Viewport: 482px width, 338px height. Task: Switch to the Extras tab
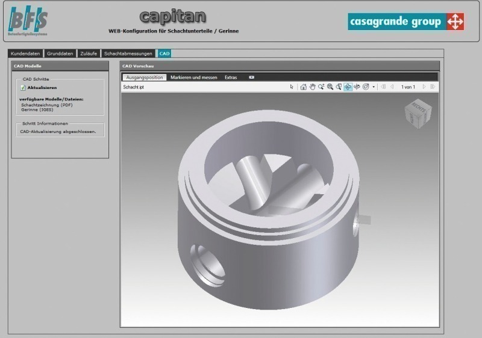click(231, 77)
